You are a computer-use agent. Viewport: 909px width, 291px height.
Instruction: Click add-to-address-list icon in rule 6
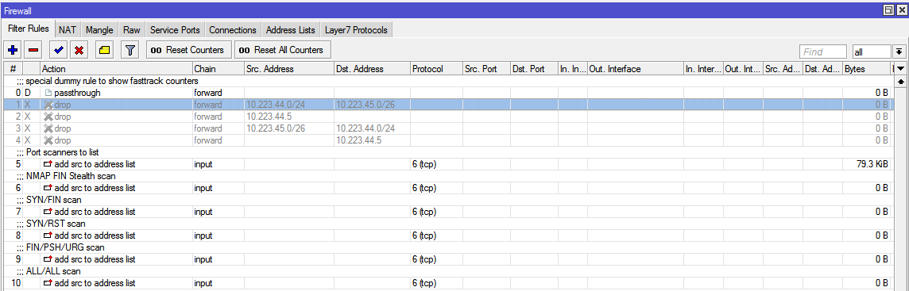pos(48,188)
